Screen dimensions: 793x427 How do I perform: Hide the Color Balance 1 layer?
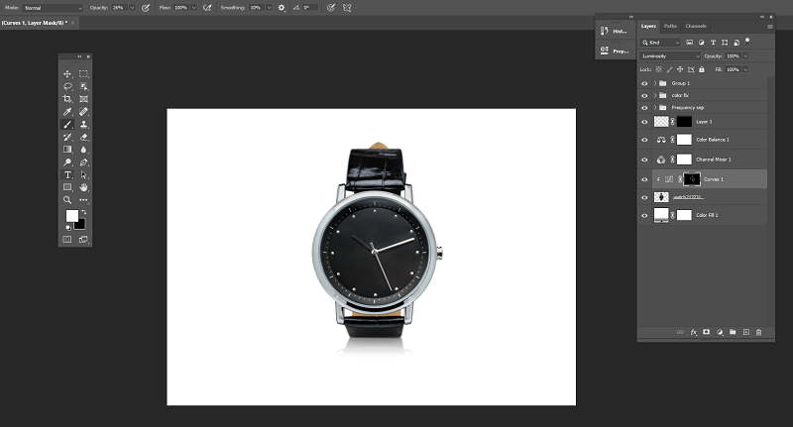[644, 140]
